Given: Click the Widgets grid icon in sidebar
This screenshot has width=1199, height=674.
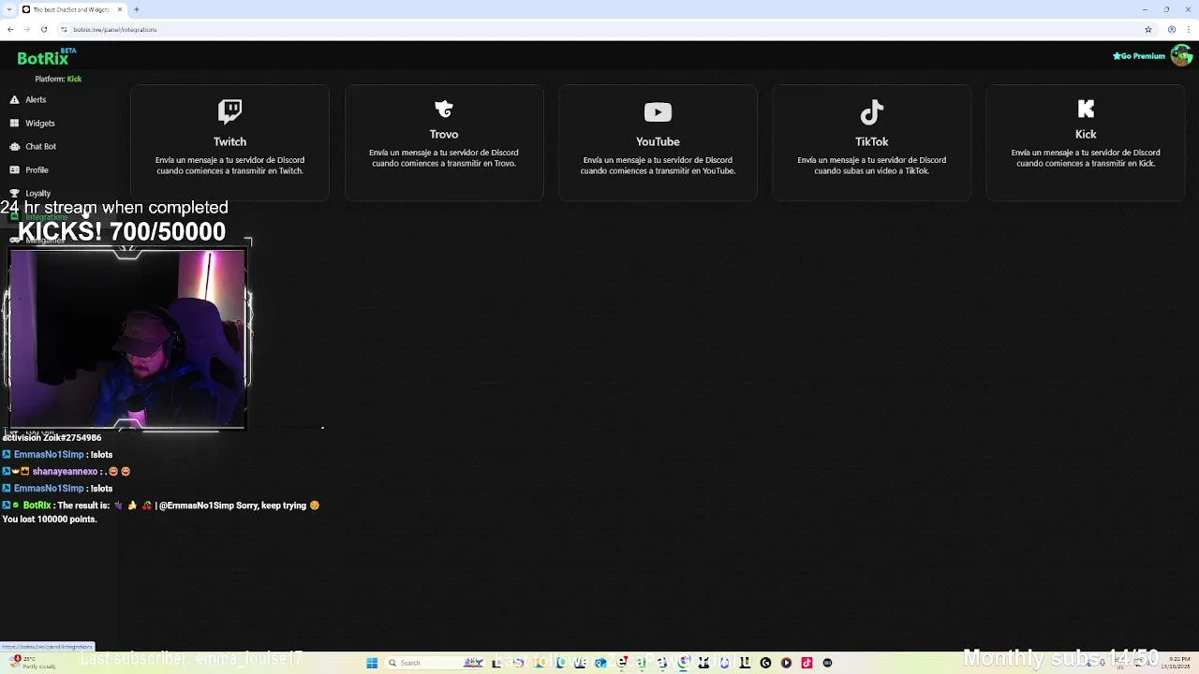Looking at the screenshot, I should point(14,123).
